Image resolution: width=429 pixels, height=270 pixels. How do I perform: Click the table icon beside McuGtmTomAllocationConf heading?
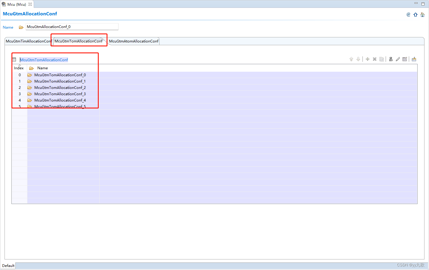click(14, 60)
